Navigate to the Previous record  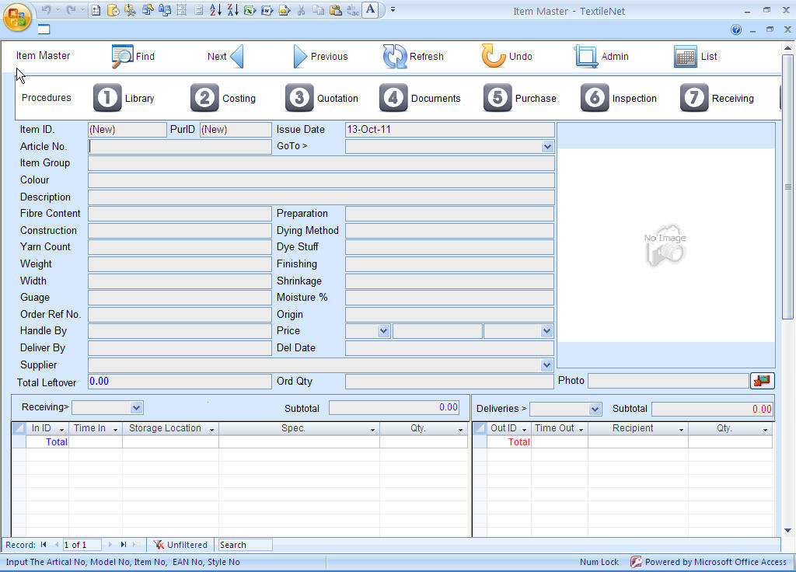pos(321,56)
